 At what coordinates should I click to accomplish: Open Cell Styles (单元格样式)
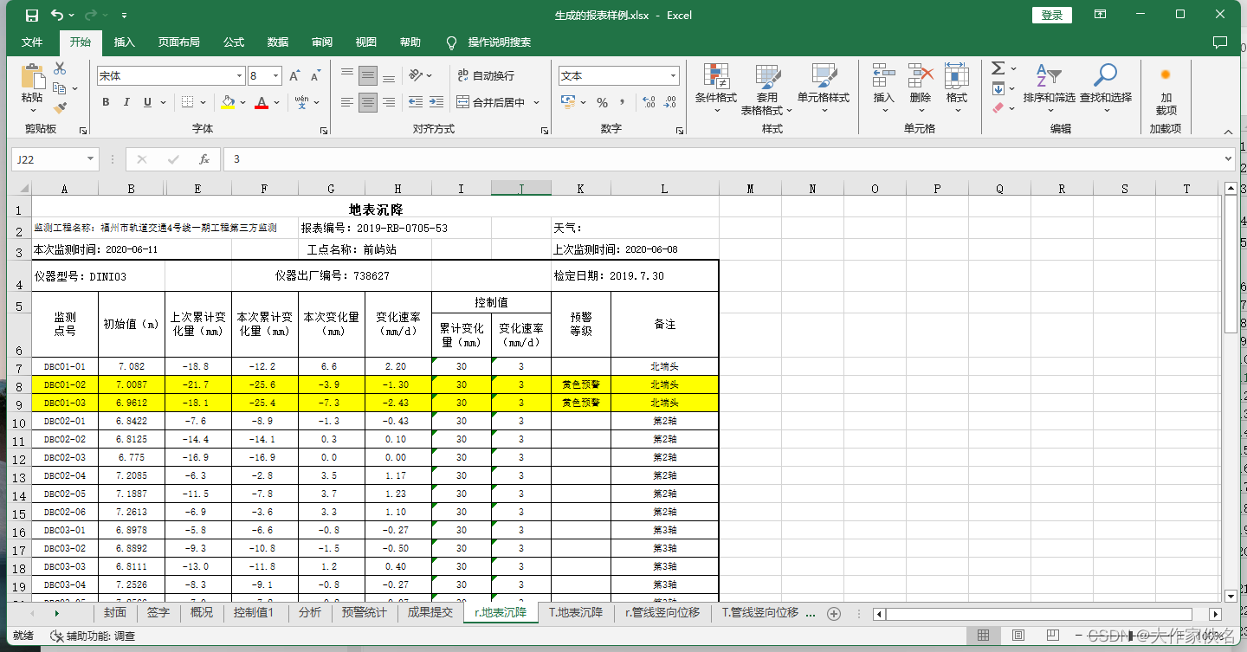pos(824,89)
